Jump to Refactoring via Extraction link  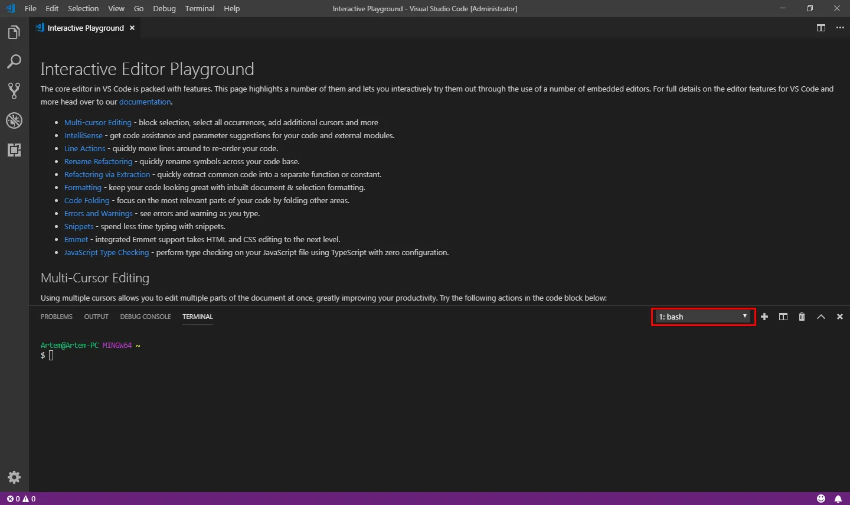tap(107, 175)
